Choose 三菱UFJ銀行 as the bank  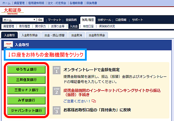(x=26, y=90)
